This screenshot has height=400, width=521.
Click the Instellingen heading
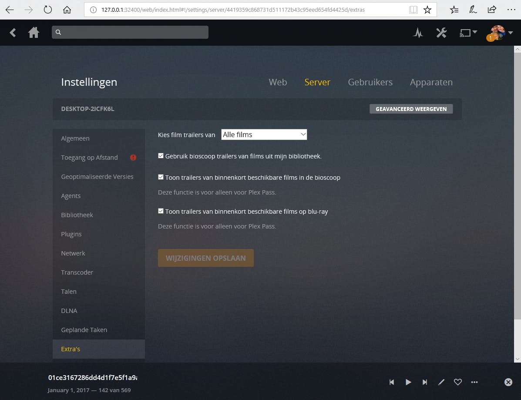click(x=89, y=82)
